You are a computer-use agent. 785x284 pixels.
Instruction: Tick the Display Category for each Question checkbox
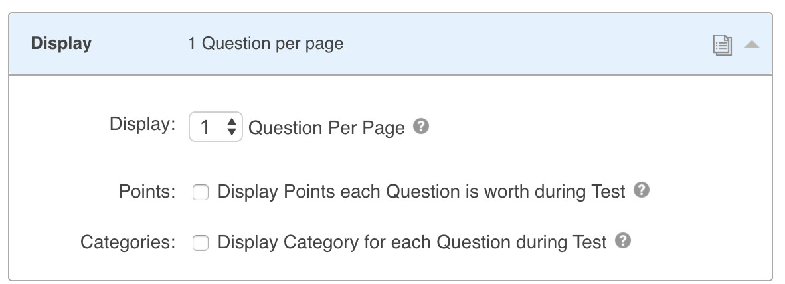[201, 243]
